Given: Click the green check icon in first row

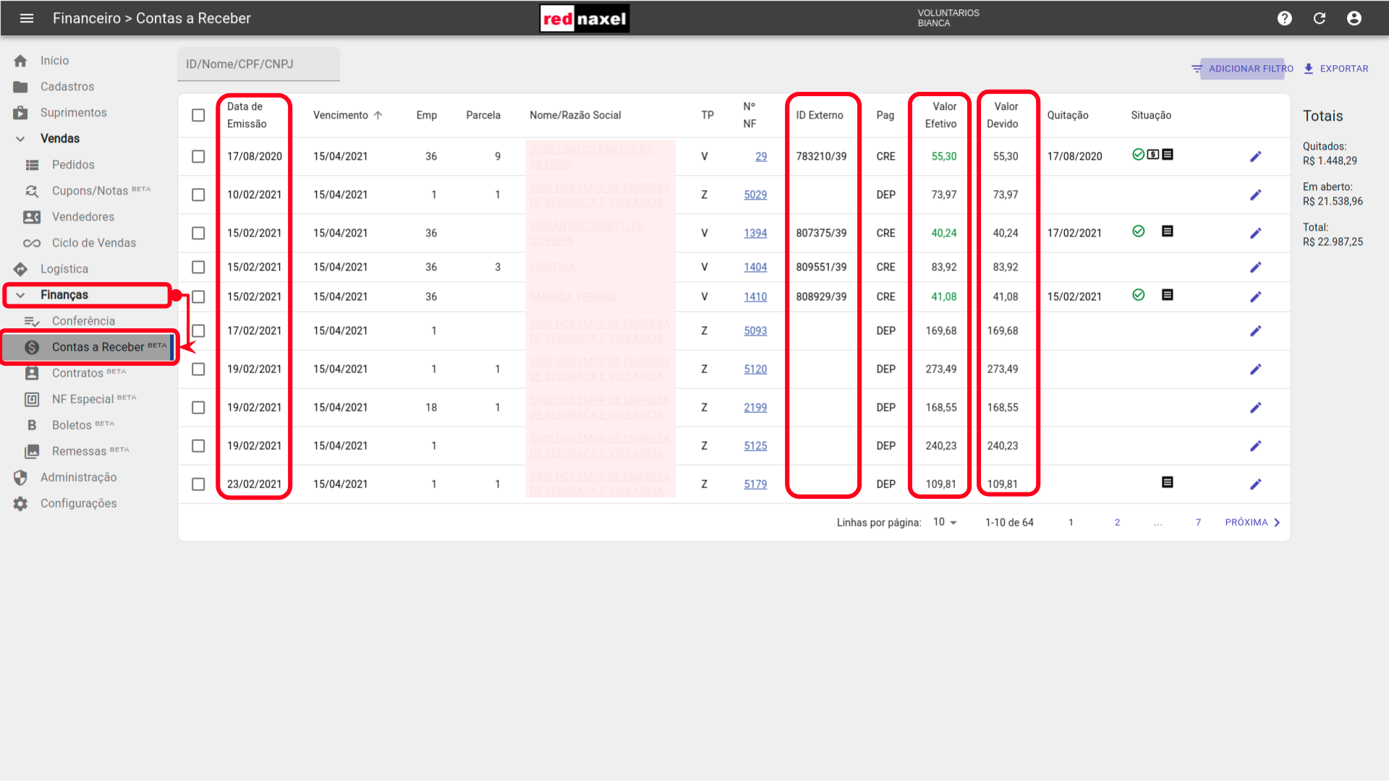Looking at the screenshot, I should pyautogui.click(x=1138, y=154).
